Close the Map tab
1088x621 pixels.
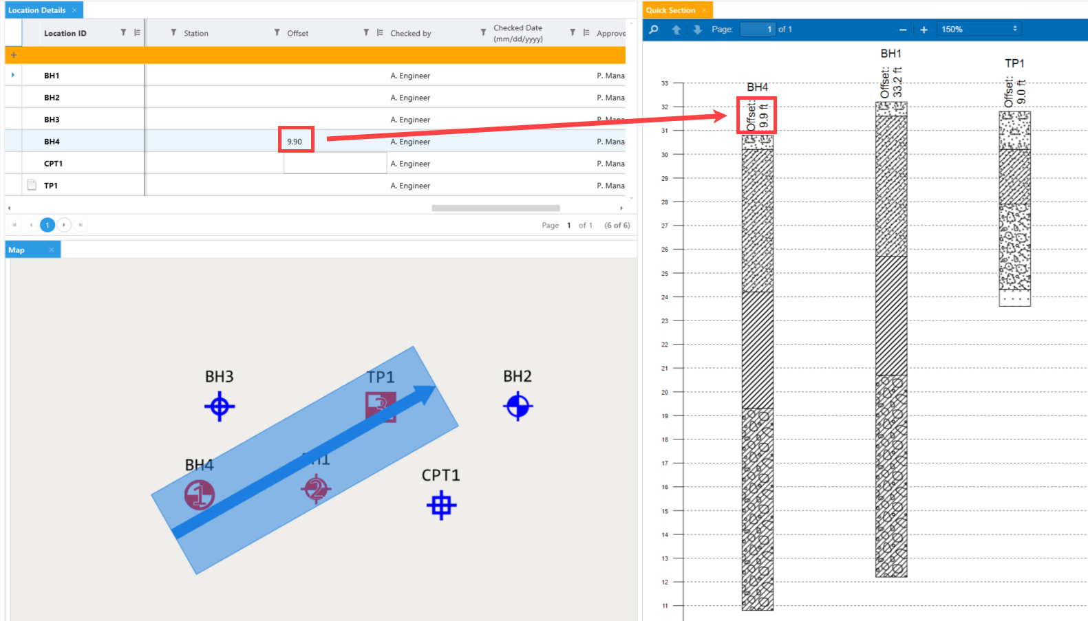tap(52, 250)
